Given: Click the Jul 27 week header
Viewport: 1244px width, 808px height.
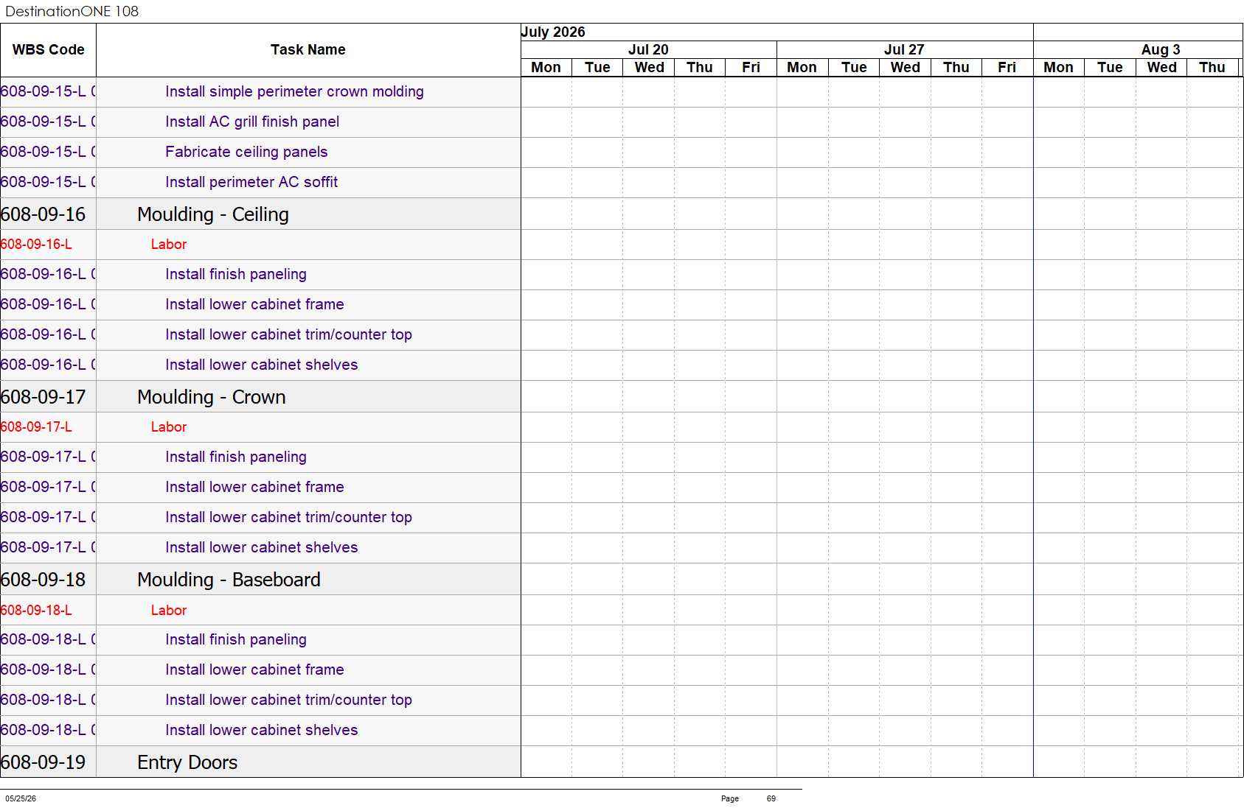Looking at the screenshot, I should pyautogui.click(x=904, y=49).
